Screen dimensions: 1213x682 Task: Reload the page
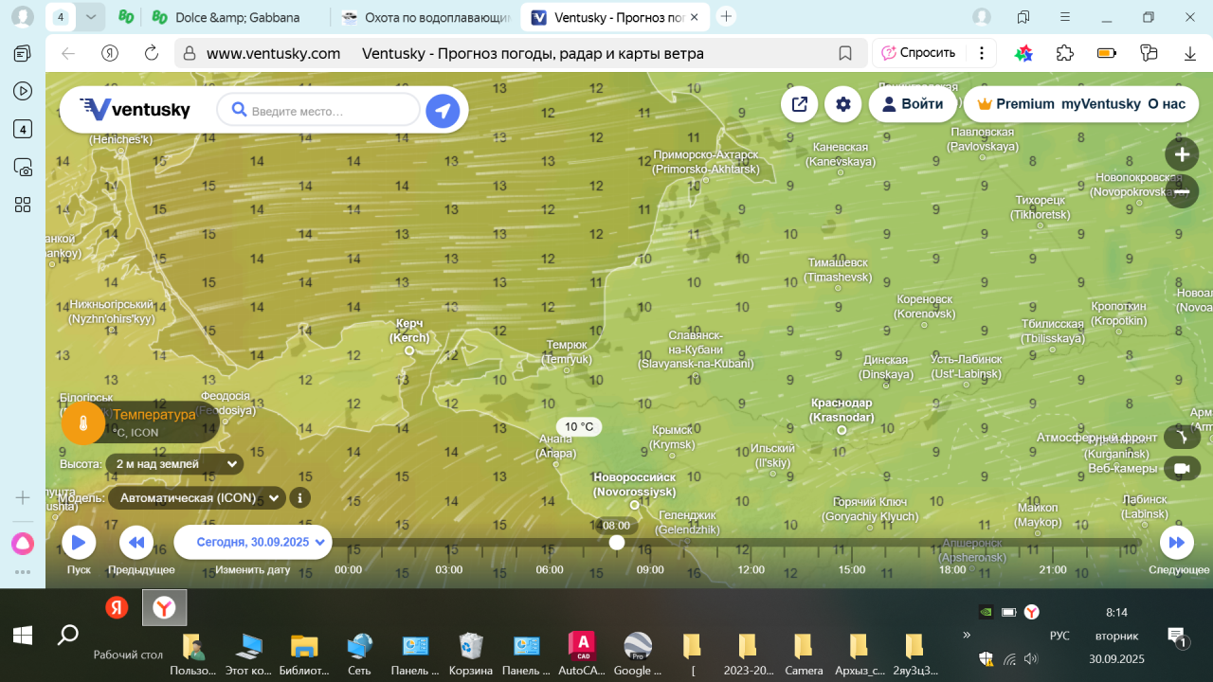coord(151,53)
